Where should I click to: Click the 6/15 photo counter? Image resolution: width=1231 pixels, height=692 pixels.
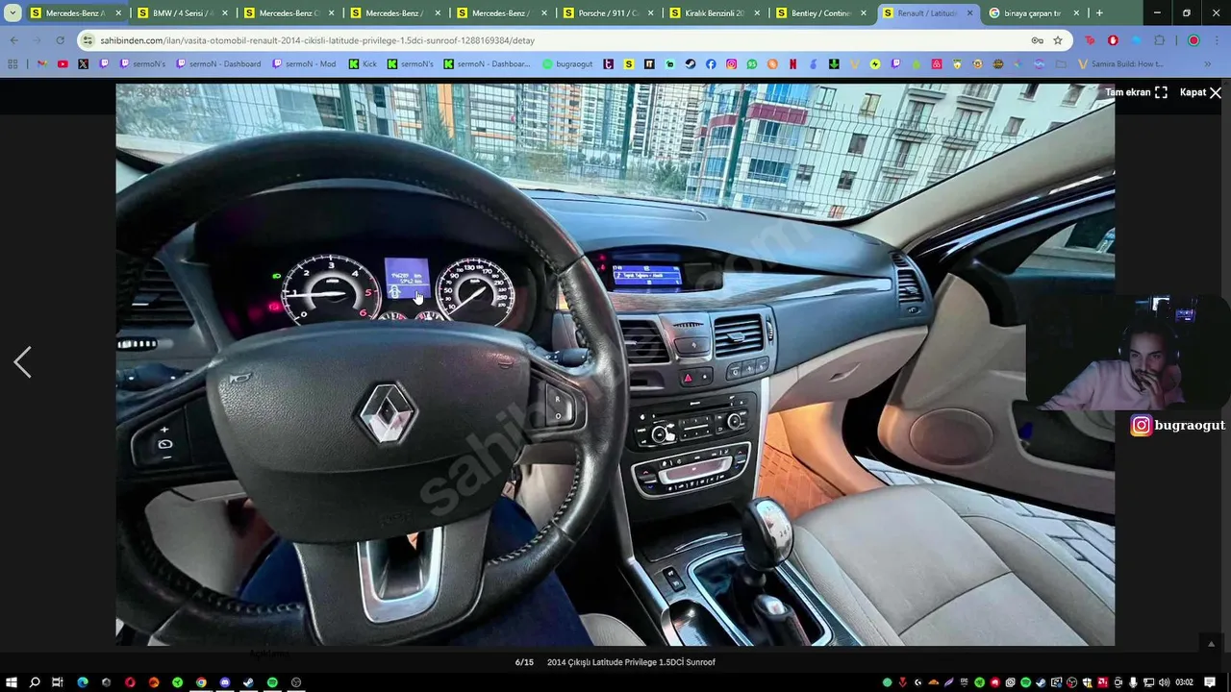point(524,662)
